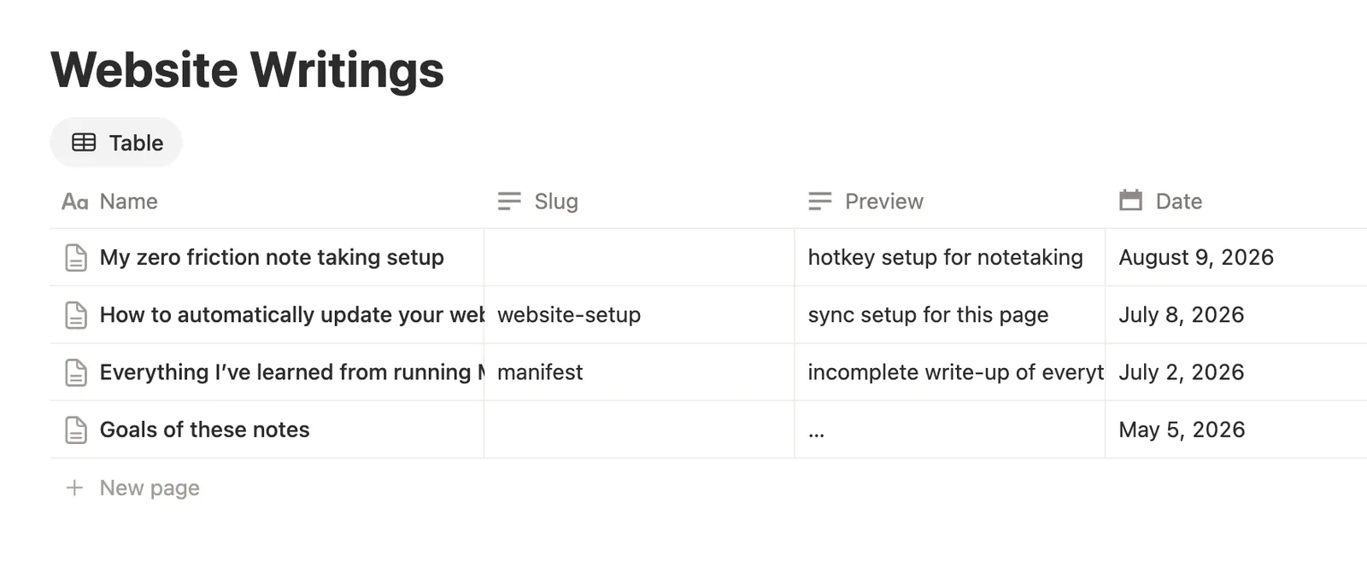Open the Date column header options
1367x573 pixels.
pyautogui.click(x=1236, y=202)
